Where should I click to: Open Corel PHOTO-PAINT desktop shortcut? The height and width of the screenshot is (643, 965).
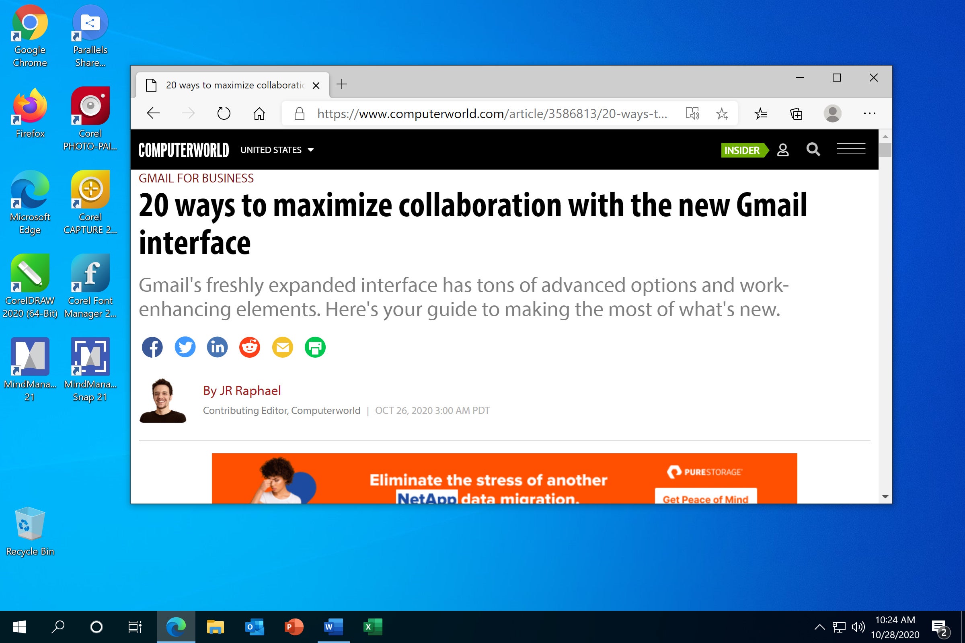point(90,119)
